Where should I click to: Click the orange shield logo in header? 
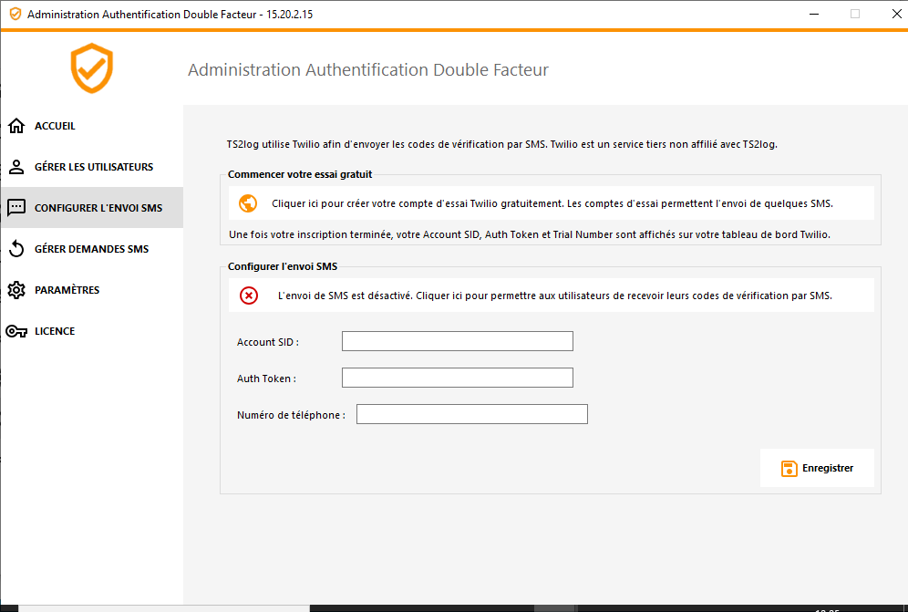click(92, 67)
